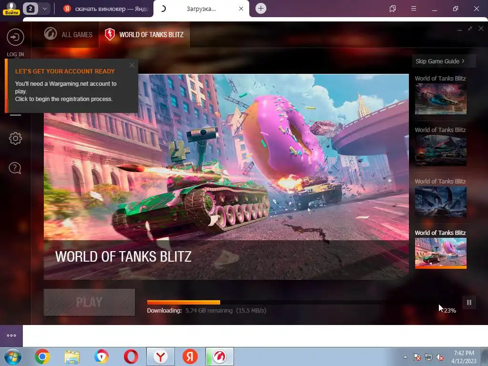The image size is (488, 366).
Task: Switch to the All Games tab
Action: pos(68,34)
